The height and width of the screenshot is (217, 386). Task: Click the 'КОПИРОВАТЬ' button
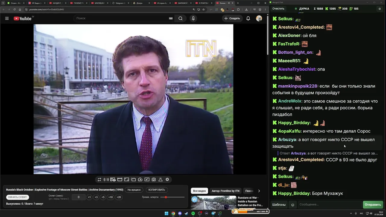click(x=157, y=190)
